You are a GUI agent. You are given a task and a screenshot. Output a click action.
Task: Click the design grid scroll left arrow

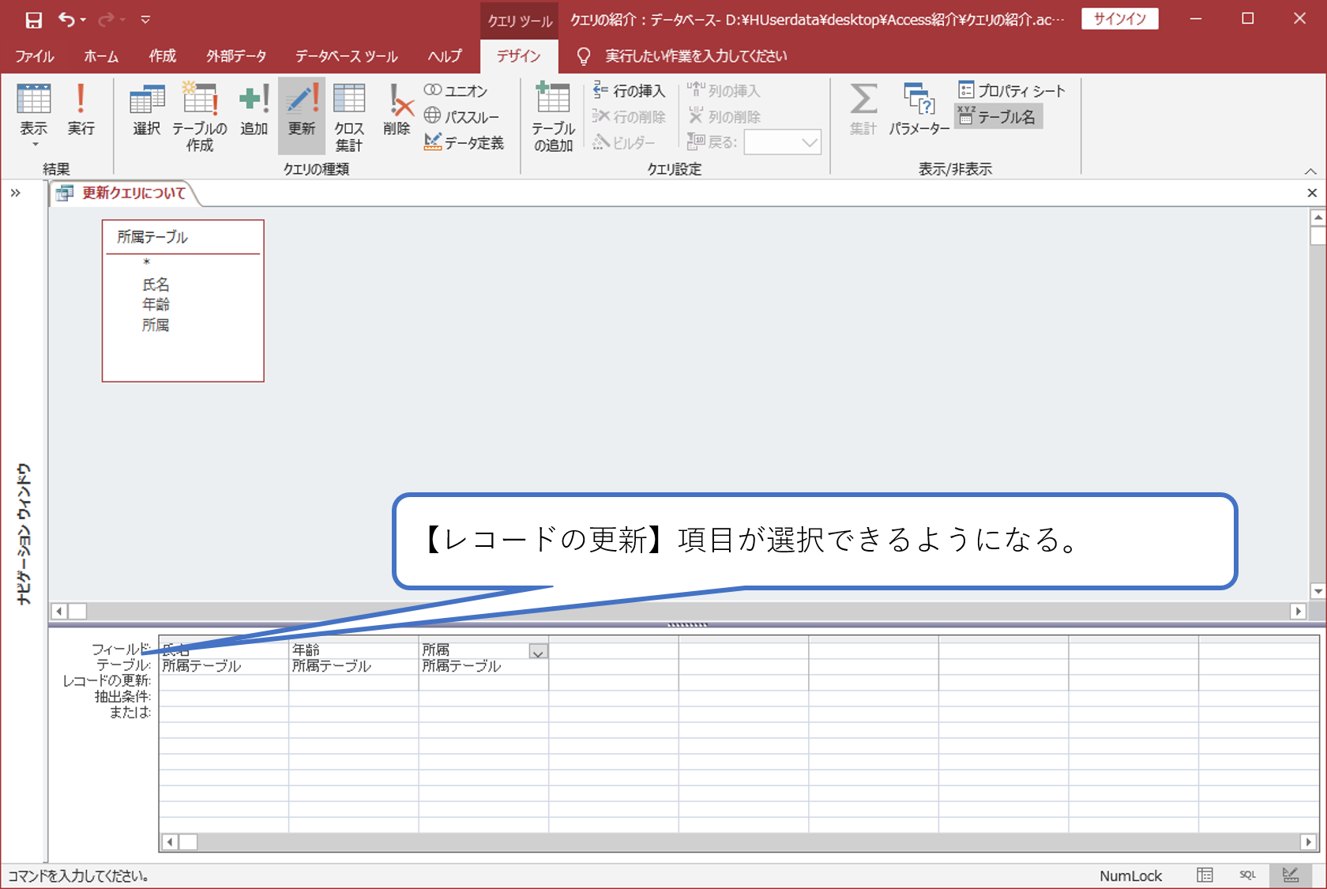169,842
